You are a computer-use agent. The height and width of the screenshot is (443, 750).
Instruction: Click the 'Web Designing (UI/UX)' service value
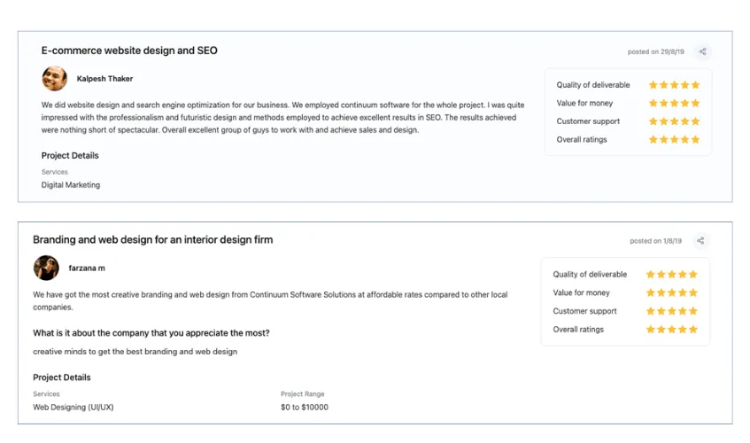tap(73, 408)
